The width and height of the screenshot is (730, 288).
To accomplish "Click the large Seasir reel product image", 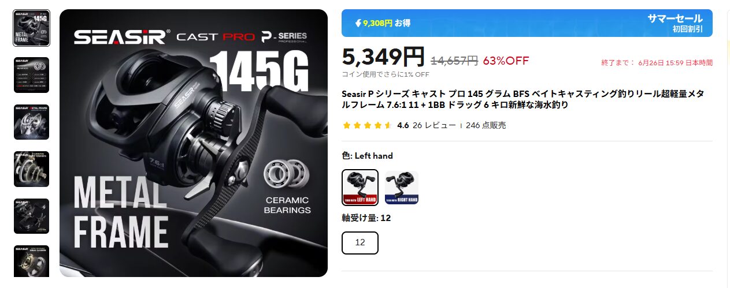I will click(x=194, y=143).
